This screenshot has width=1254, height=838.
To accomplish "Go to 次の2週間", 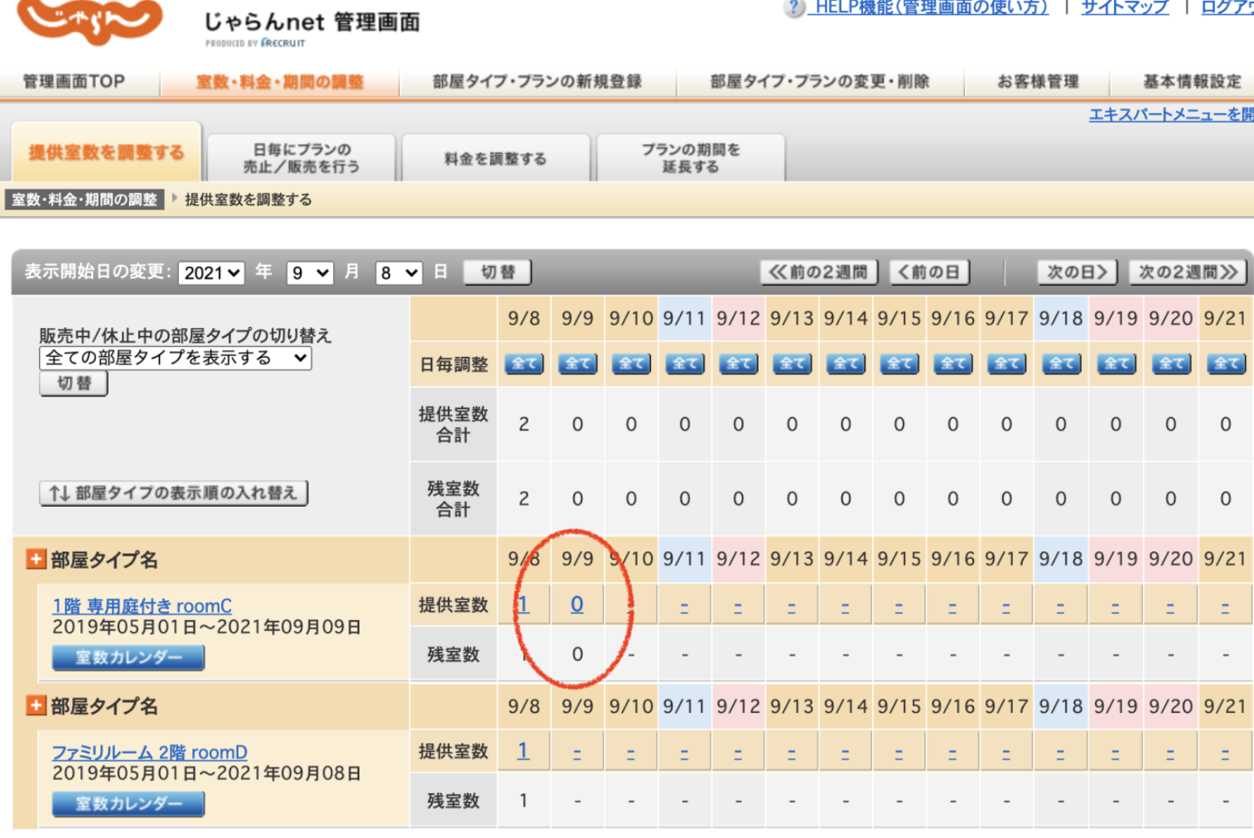I will pyautogui.click(x=1188, y=272).
